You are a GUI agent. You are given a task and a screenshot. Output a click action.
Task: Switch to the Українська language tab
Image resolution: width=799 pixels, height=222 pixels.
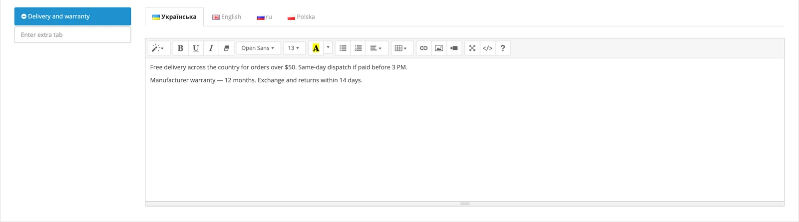click(x=174, y=17)
